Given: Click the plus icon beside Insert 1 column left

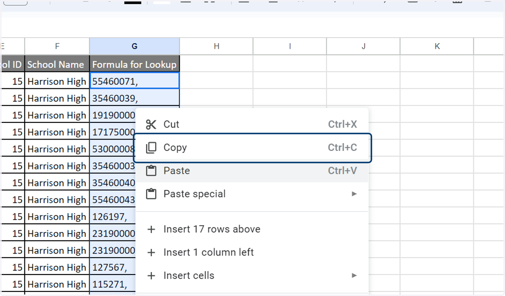Looking at the screenshot, I should click(151, 252).
